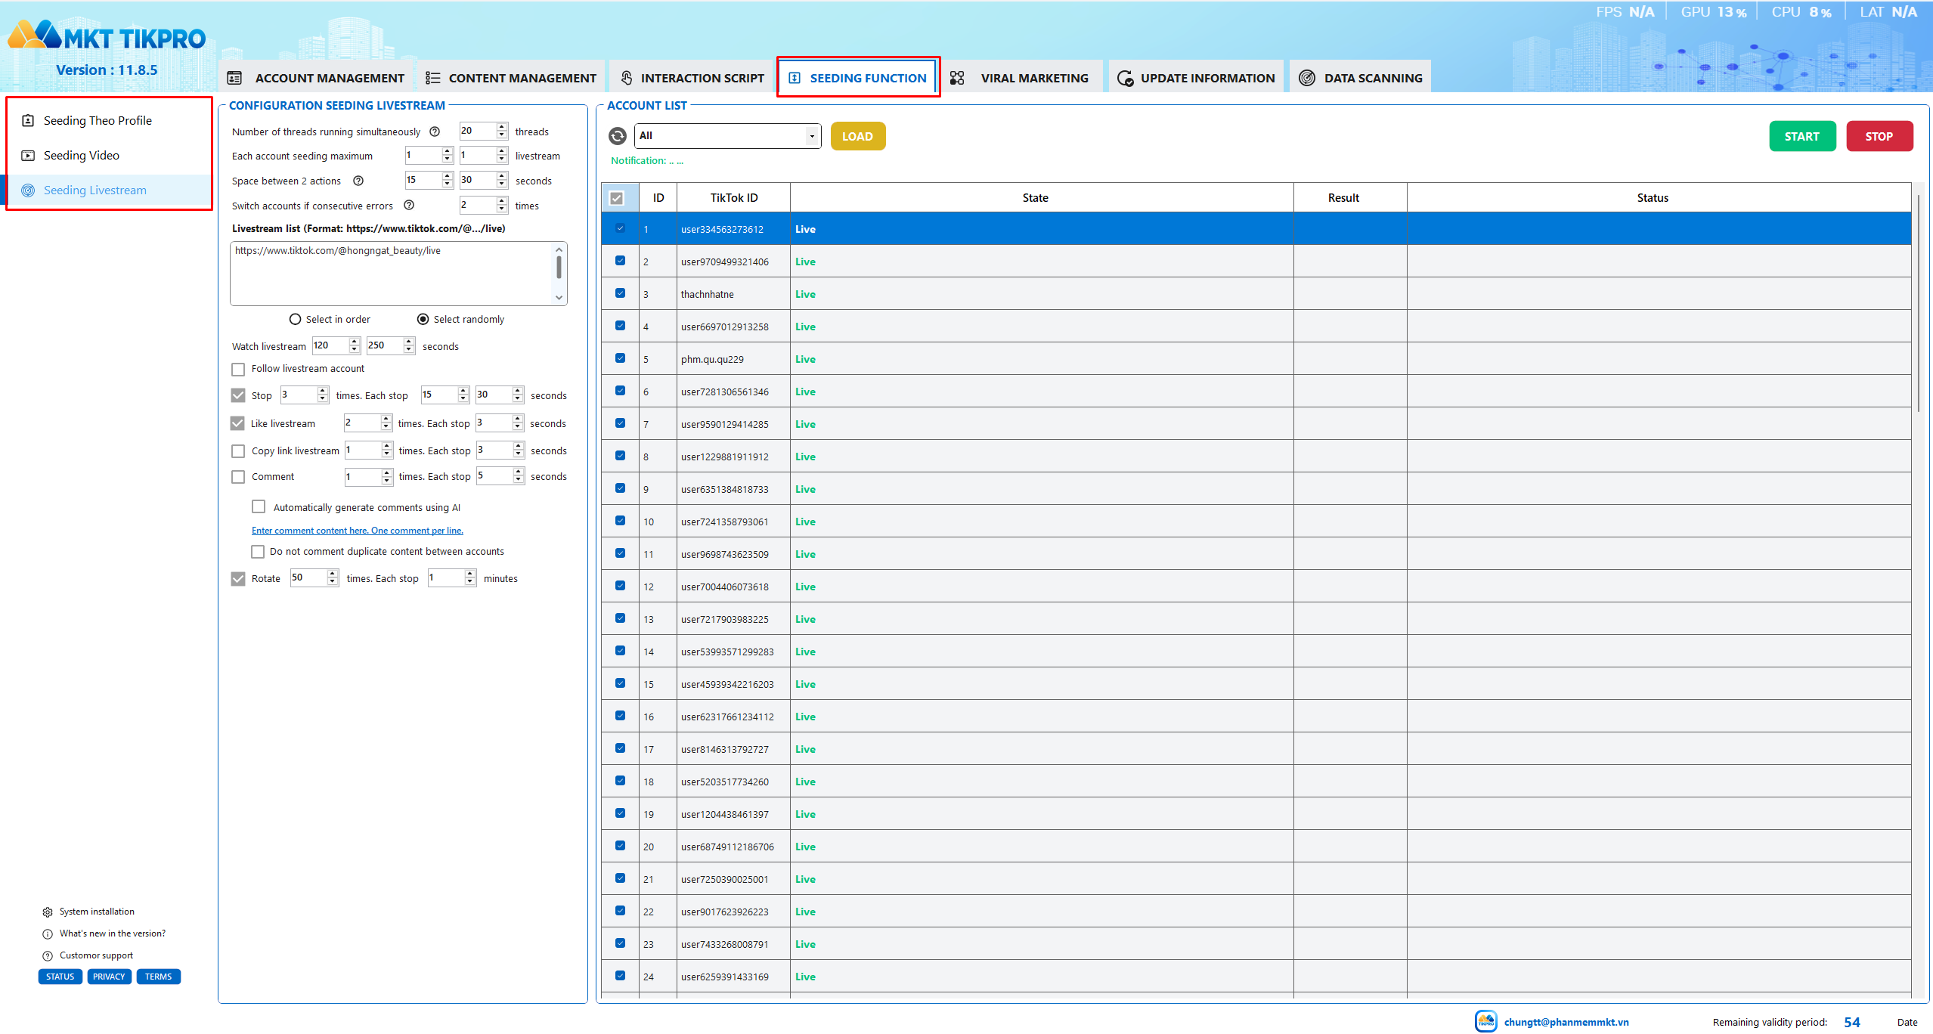
Task: Click the System installation gear icon
Action: click(x=48, y=912)
